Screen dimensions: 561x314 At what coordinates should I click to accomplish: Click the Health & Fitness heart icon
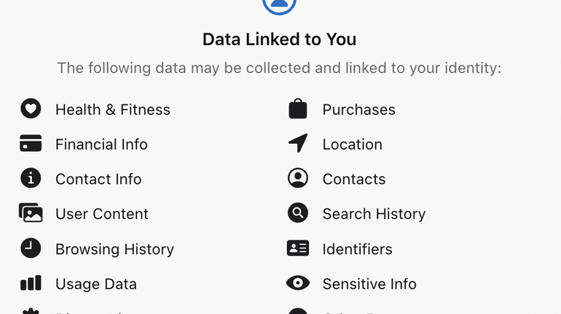tap(31, 109)
